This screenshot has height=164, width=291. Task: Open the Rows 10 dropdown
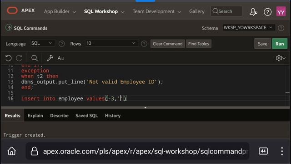[x=112, y=43]
